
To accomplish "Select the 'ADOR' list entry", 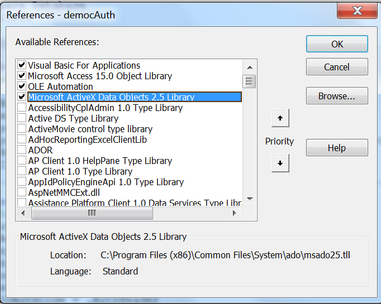I will coord(40,150).
